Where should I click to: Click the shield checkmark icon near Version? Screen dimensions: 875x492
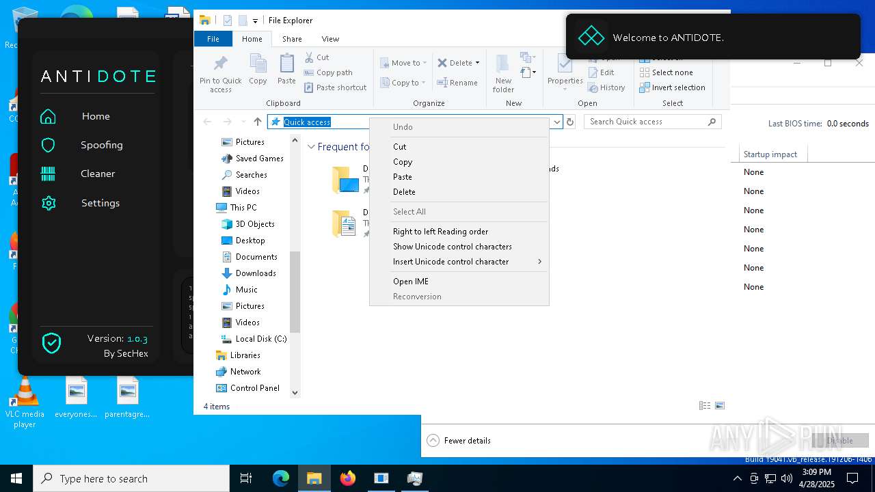(52, 343)
